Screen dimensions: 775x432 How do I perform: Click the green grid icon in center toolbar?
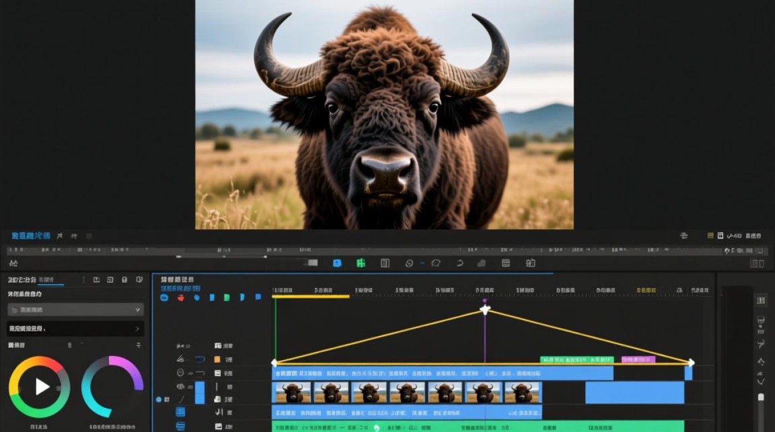[361, 263]
